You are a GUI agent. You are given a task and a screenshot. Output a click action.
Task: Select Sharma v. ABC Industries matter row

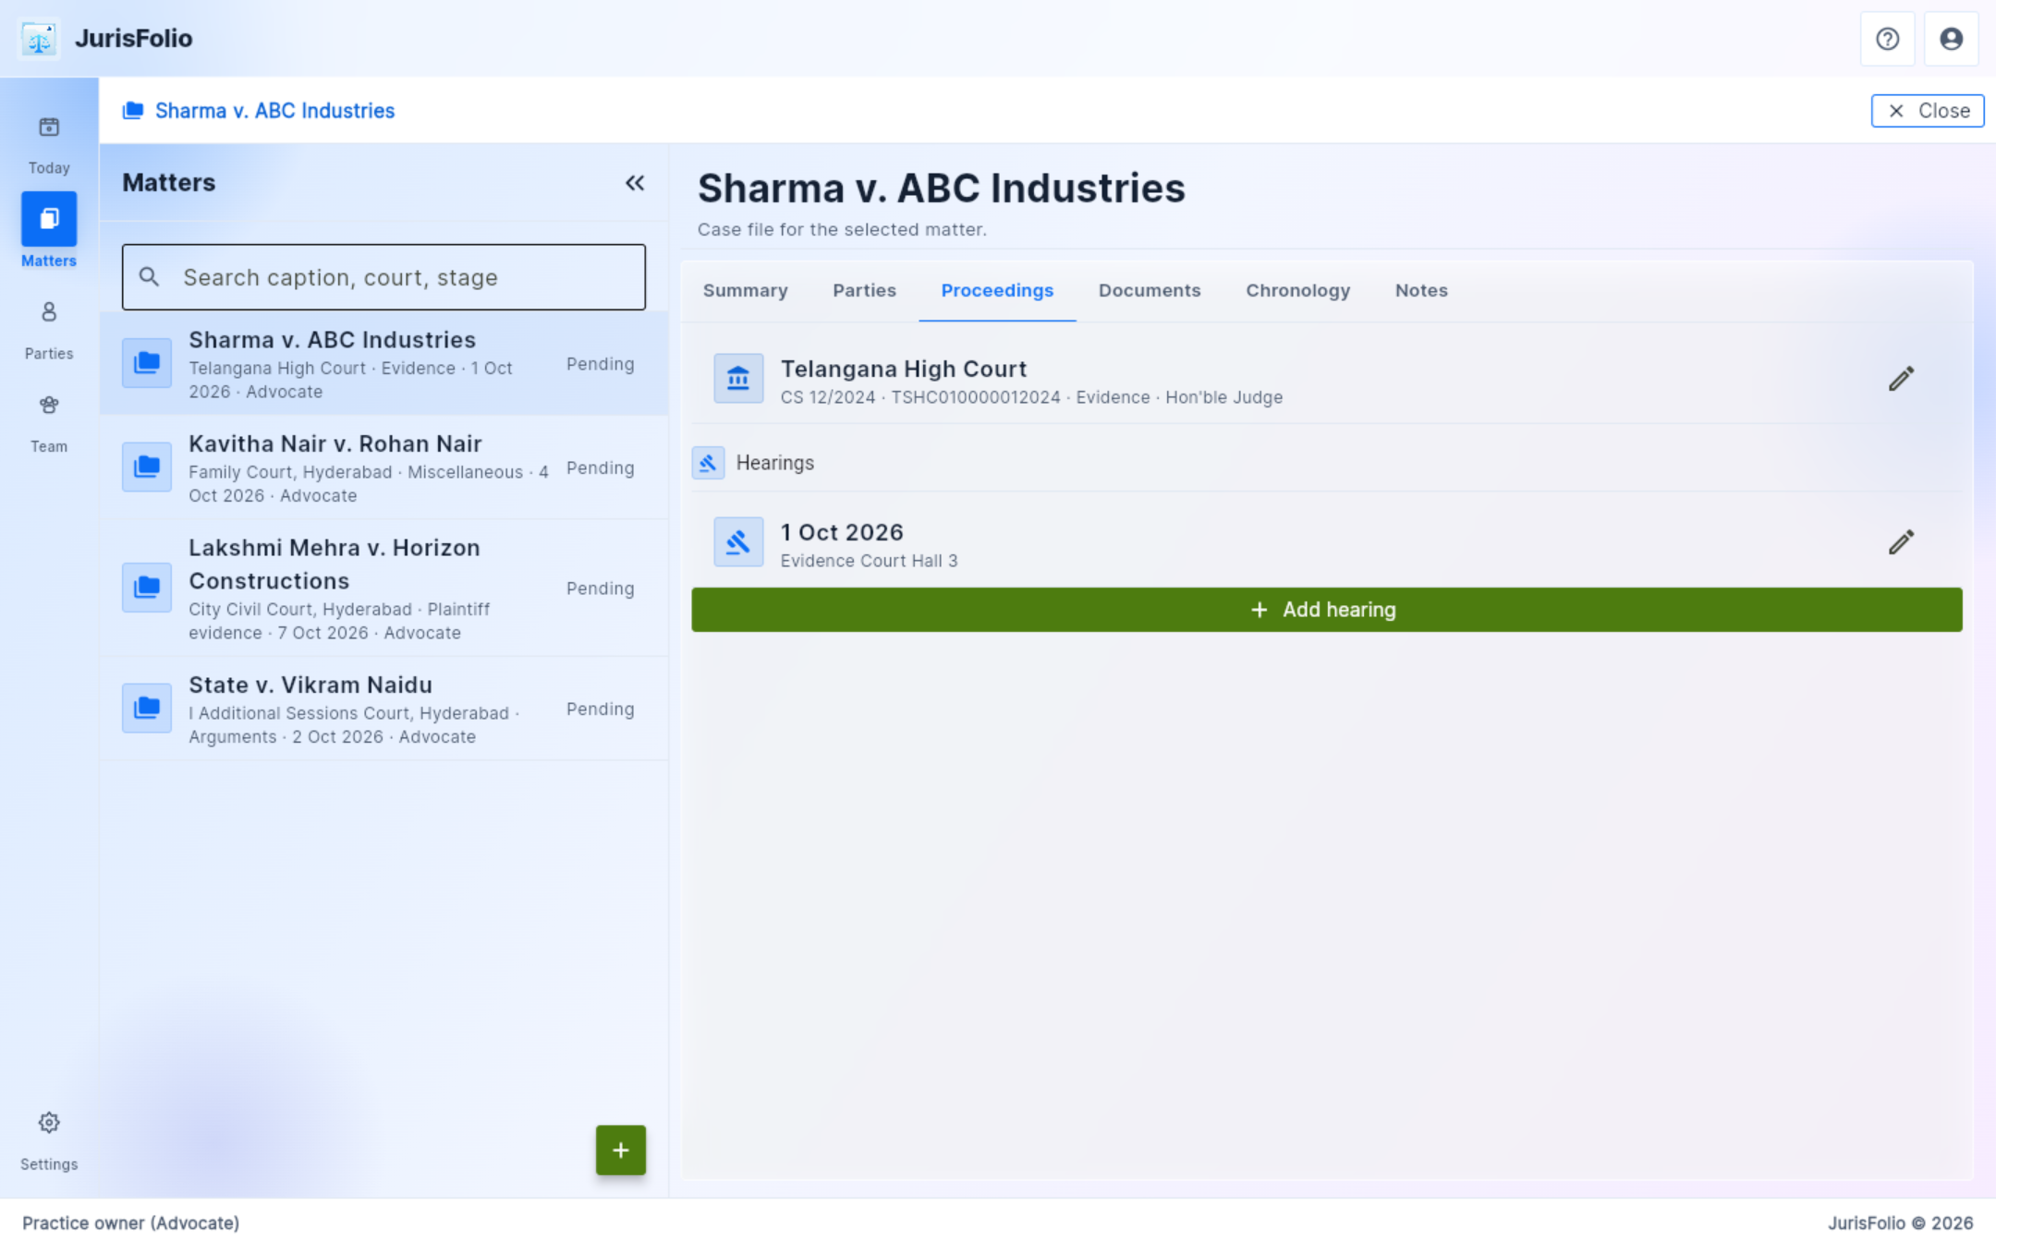(383, 364)
